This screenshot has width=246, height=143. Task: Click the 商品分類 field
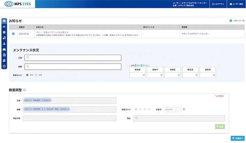click(70, 118)
